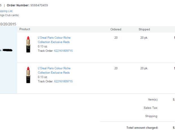Click the first L'Oreal lipstick thumbnail
The image size is (175, 130).
pyautogui.click(x=28, y=44)
